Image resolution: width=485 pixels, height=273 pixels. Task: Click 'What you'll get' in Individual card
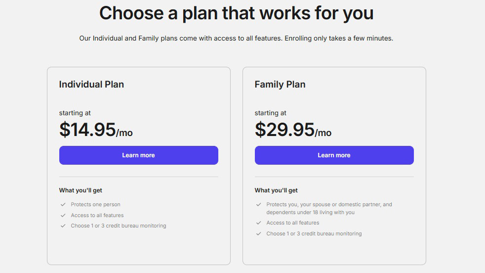point(81,190)
